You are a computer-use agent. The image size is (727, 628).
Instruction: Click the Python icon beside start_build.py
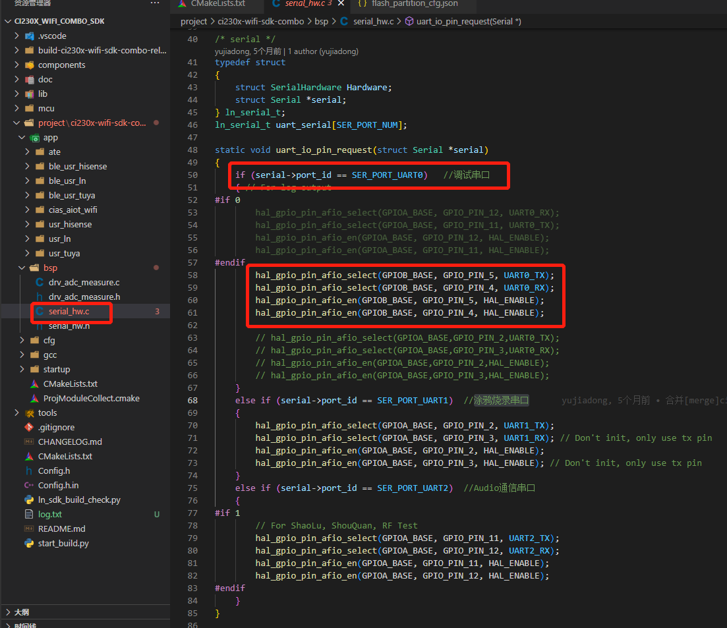(29, 543)
